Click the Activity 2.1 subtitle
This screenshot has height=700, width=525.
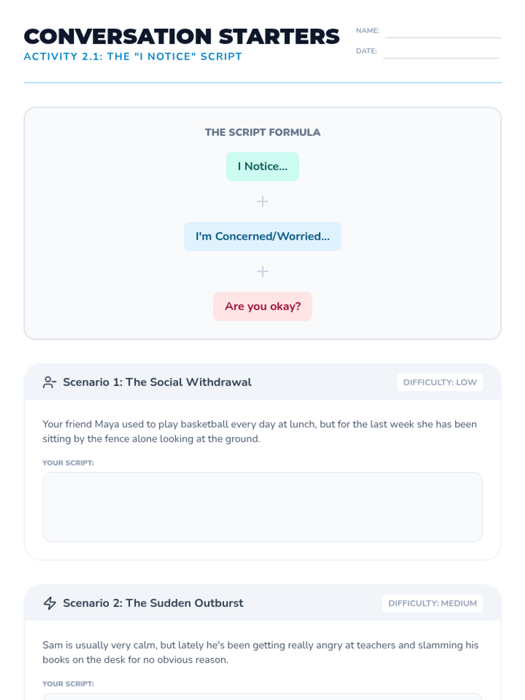tap(133, 57)
